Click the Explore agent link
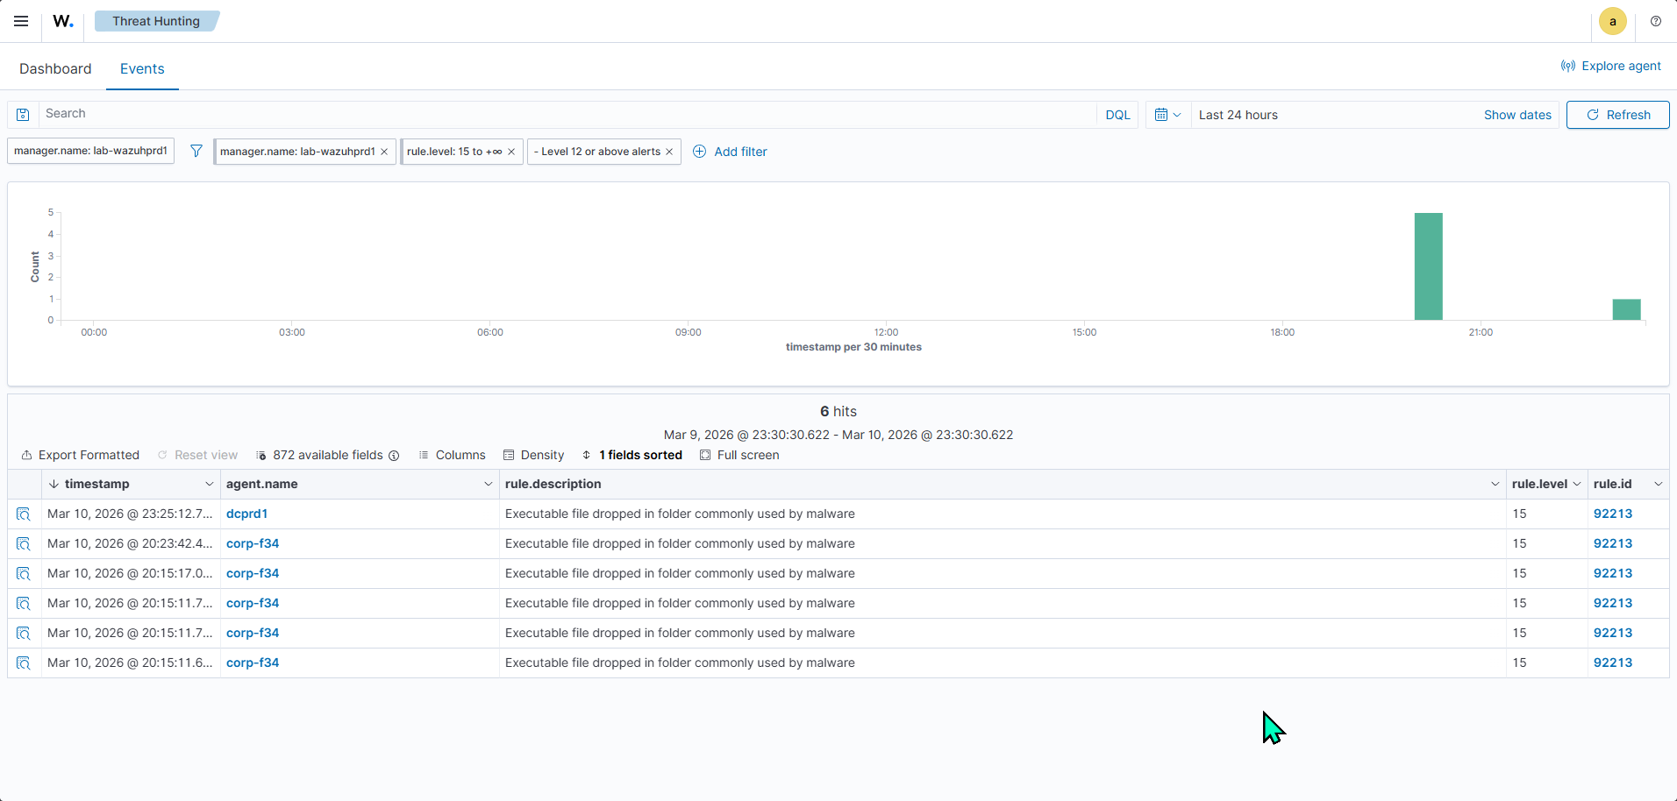Screen dimensions: 1677x801 tap(1610, 66)
